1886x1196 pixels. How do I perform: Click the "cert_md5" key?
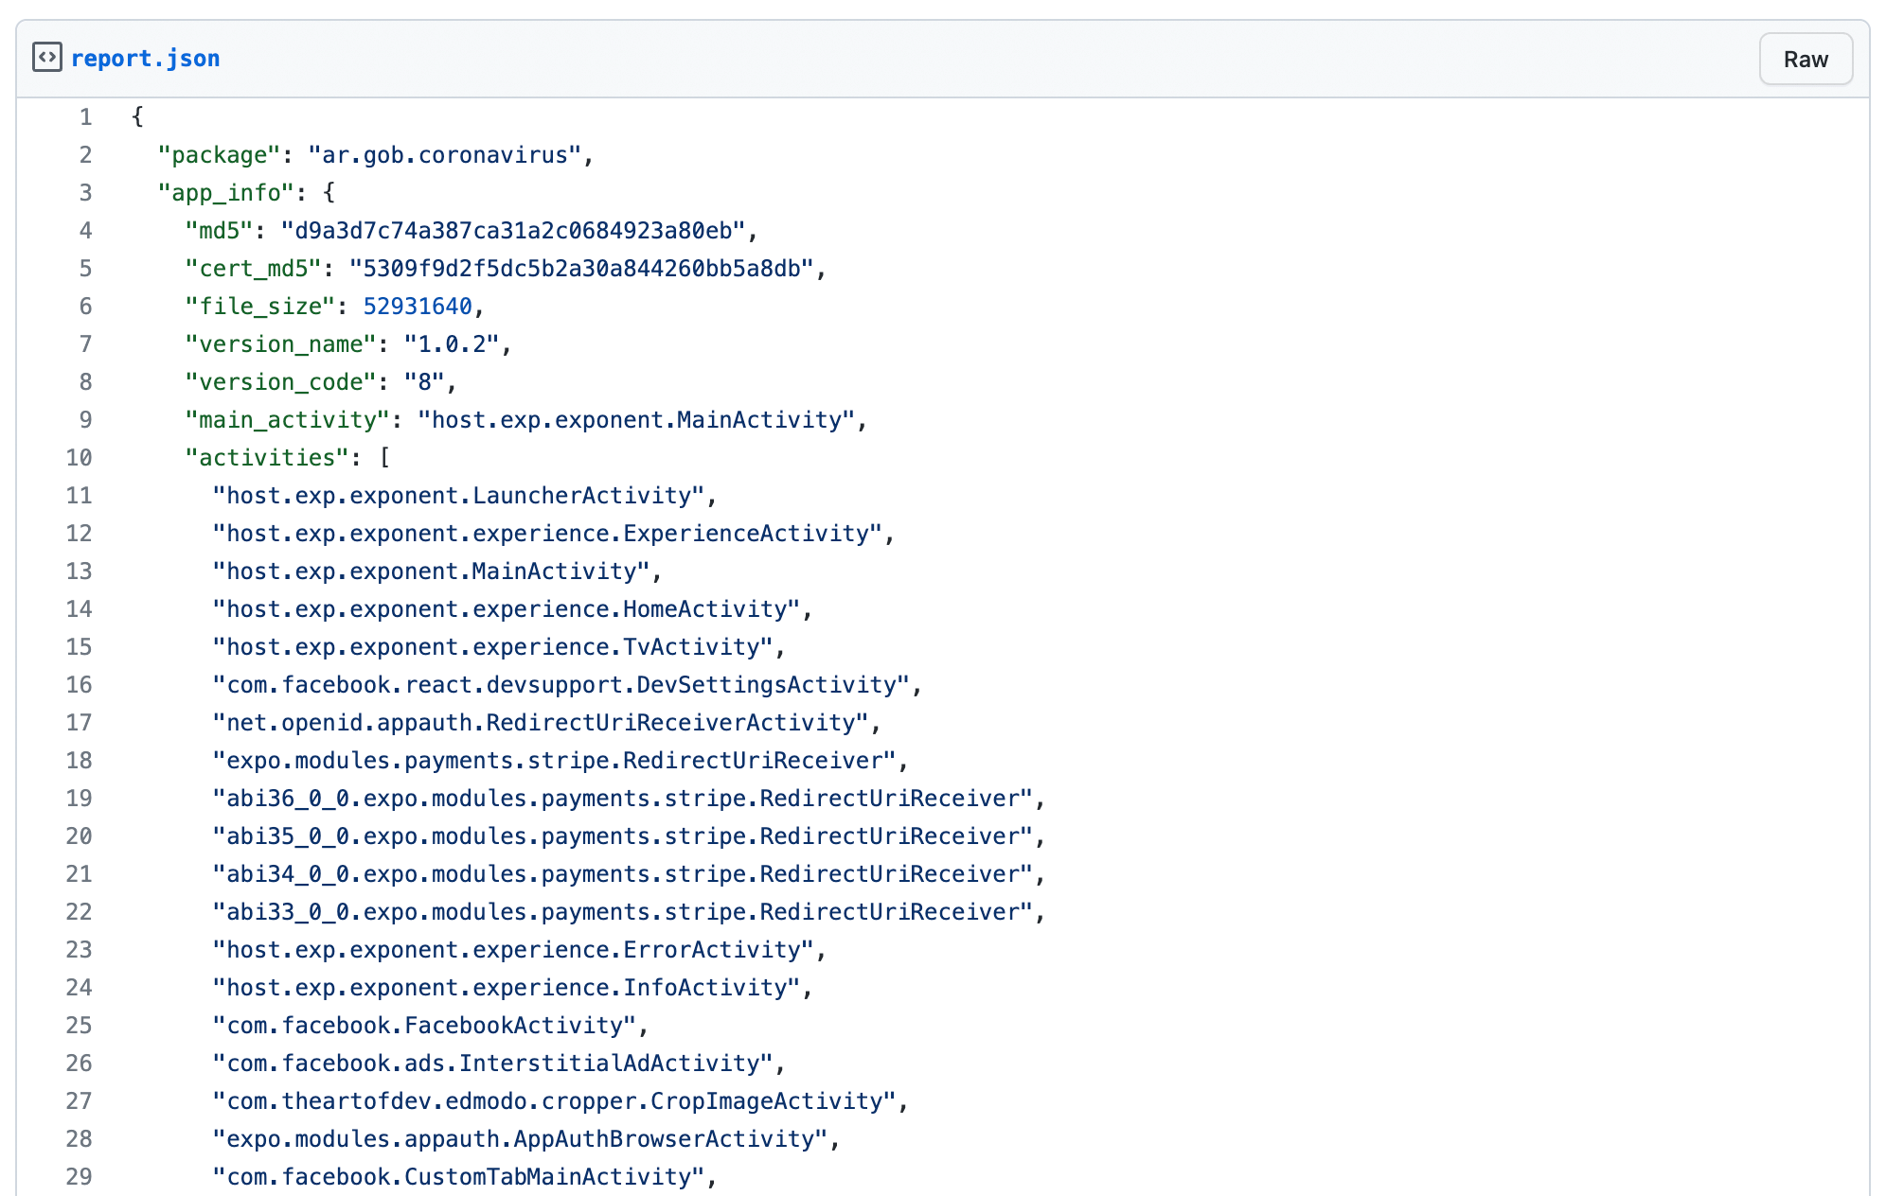[254, 269]
